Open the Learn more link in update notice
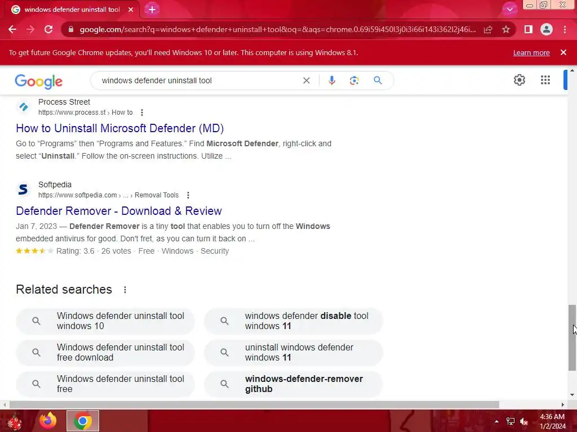 pyautogui.click(x=531, y=52)
